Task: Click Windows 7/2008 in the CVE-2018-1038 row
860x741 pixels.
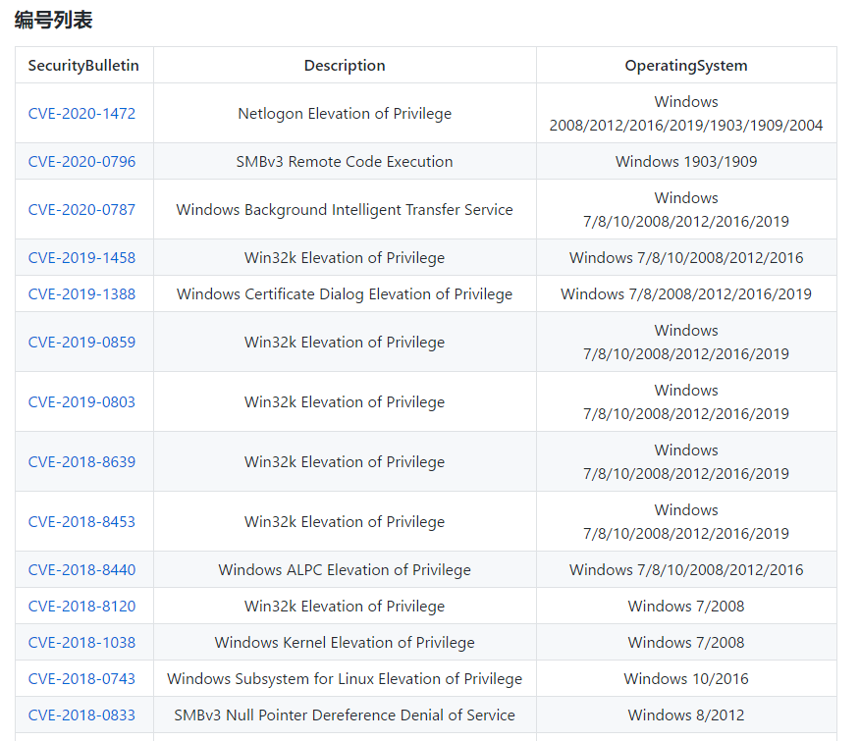Action: (x=686, y=642)
